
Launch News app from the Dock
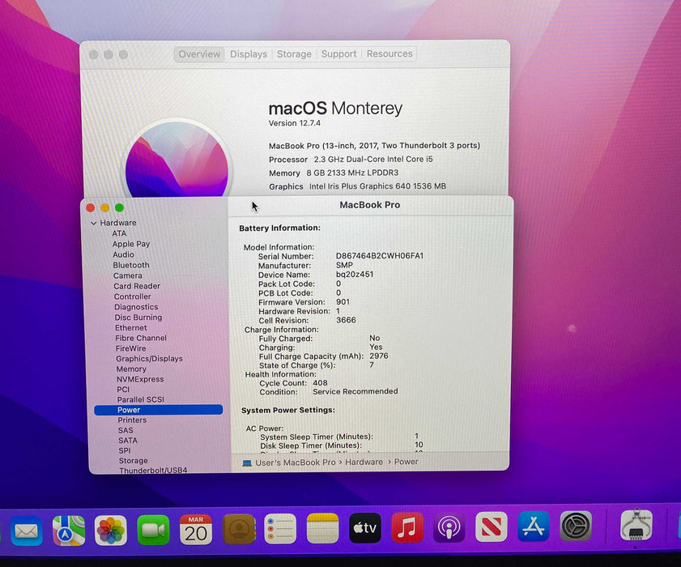[492, 527]
